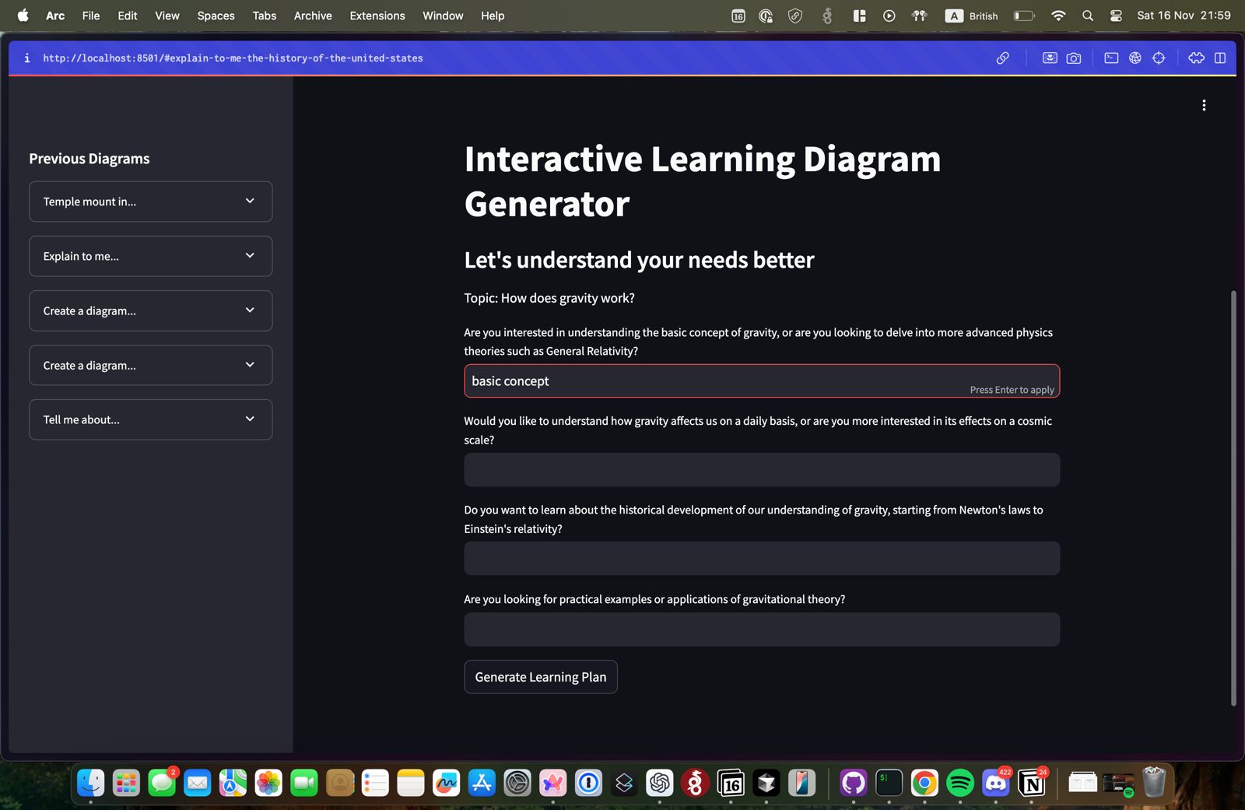Open Spotify from the dock

click(x=960, y=783)
